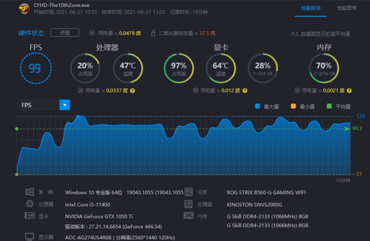Click the GPU 97% usage ring gauge
The image size is (370, 241).
tap(179, 69)
